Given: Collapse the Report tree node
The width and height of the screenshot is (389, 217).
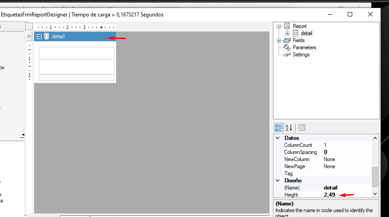Looking at the screenshot, I should (x=279, y=26).
